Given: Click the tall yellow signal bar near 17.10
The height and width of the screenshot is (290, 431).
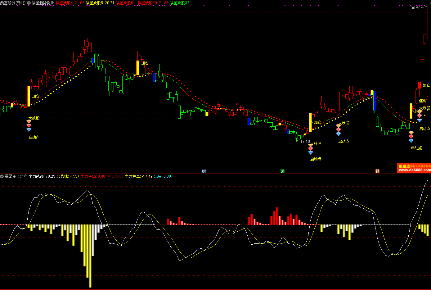Looking at the screenshot, I should click(x=310, y=122).
